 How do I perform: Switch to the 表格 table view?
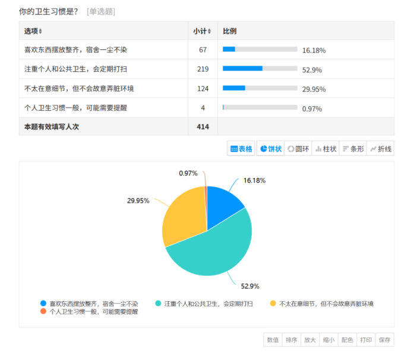pyautogui.click(x=241, y=149)
